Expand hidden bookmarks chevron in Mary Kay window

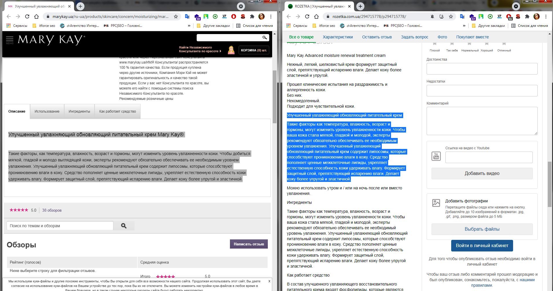[189, 26]
